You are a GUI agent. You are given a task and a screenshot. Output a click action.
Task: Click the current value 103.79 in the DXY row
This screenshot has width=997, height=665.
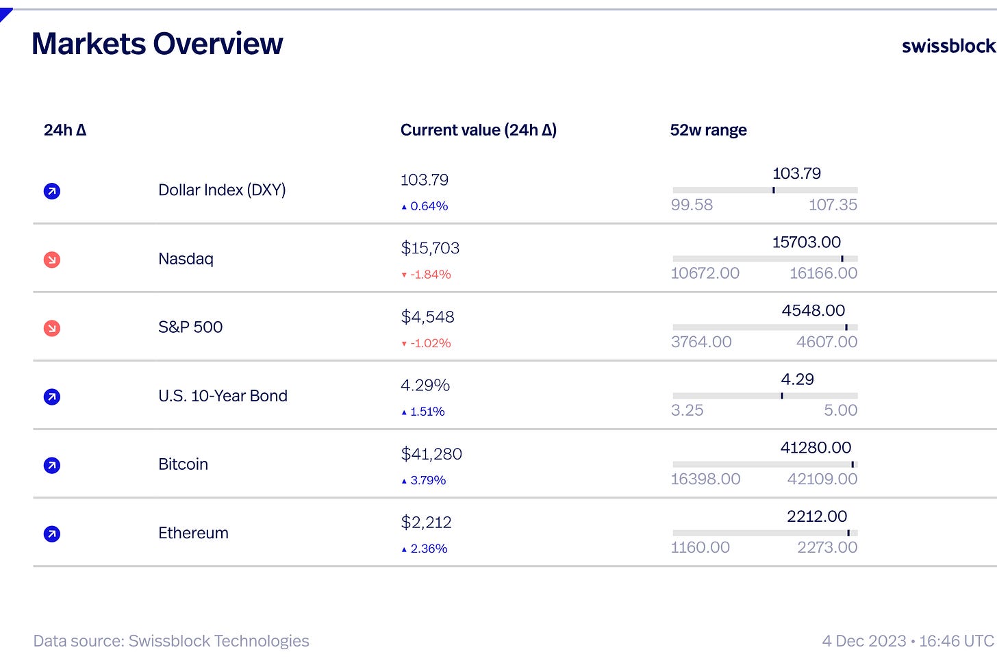(x=425, y=180)
